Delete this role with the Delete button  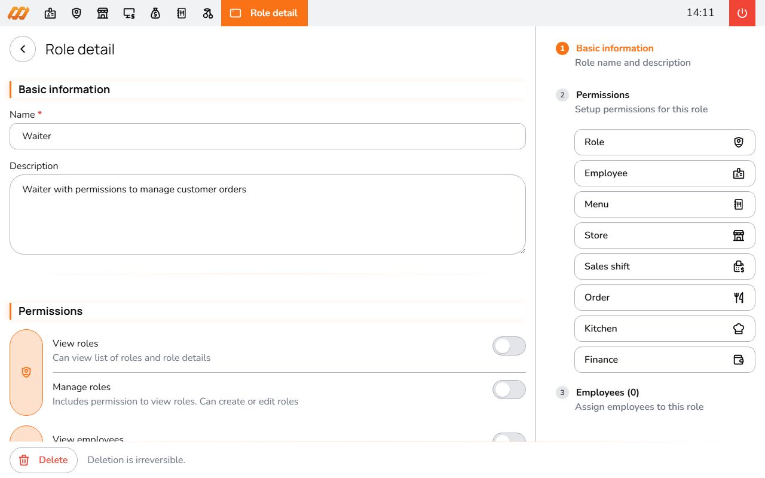point(44,460)
